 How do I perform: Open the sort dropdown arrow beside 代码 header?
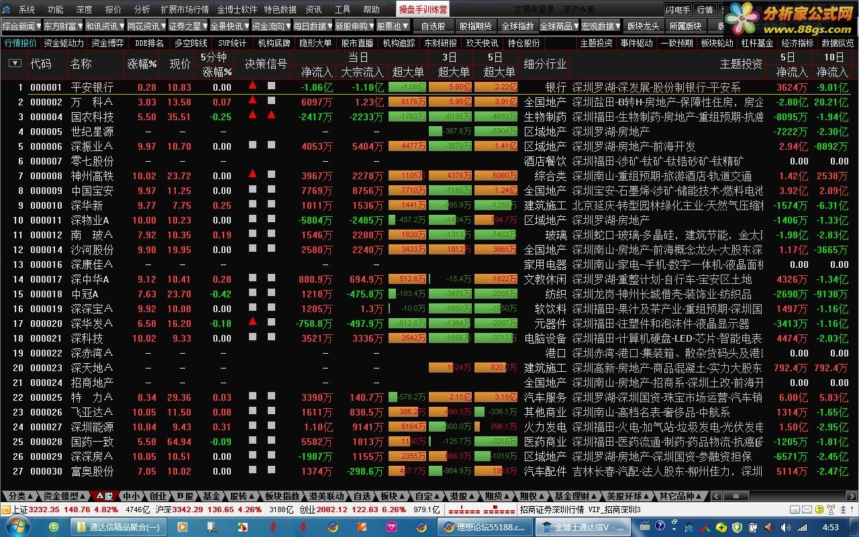point(15,63)
